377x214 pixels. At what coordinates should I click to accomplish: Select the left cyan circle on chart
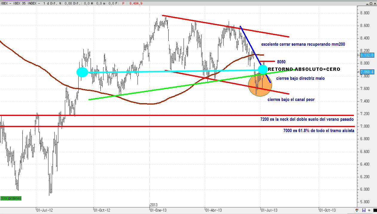(x=82, y=72)
